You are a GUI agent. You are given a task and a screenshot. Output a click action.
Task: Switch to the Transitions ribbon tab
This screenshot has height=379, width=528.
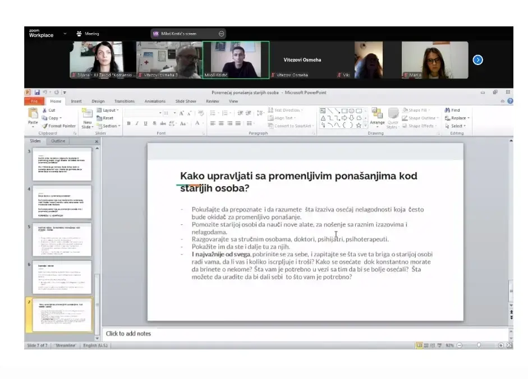point(124,101)
